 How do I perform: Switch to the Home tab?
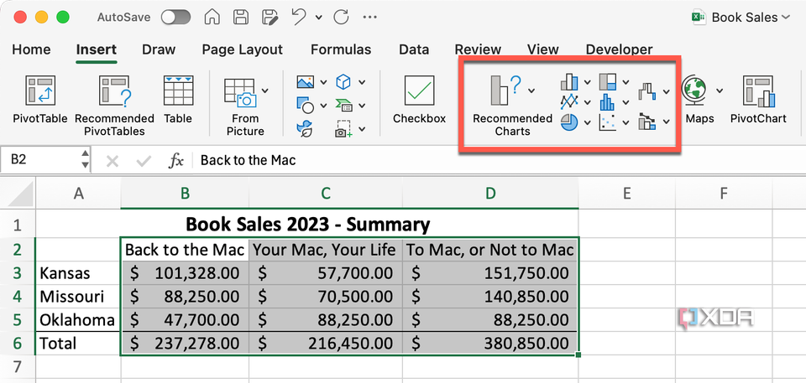click(31, 49)
